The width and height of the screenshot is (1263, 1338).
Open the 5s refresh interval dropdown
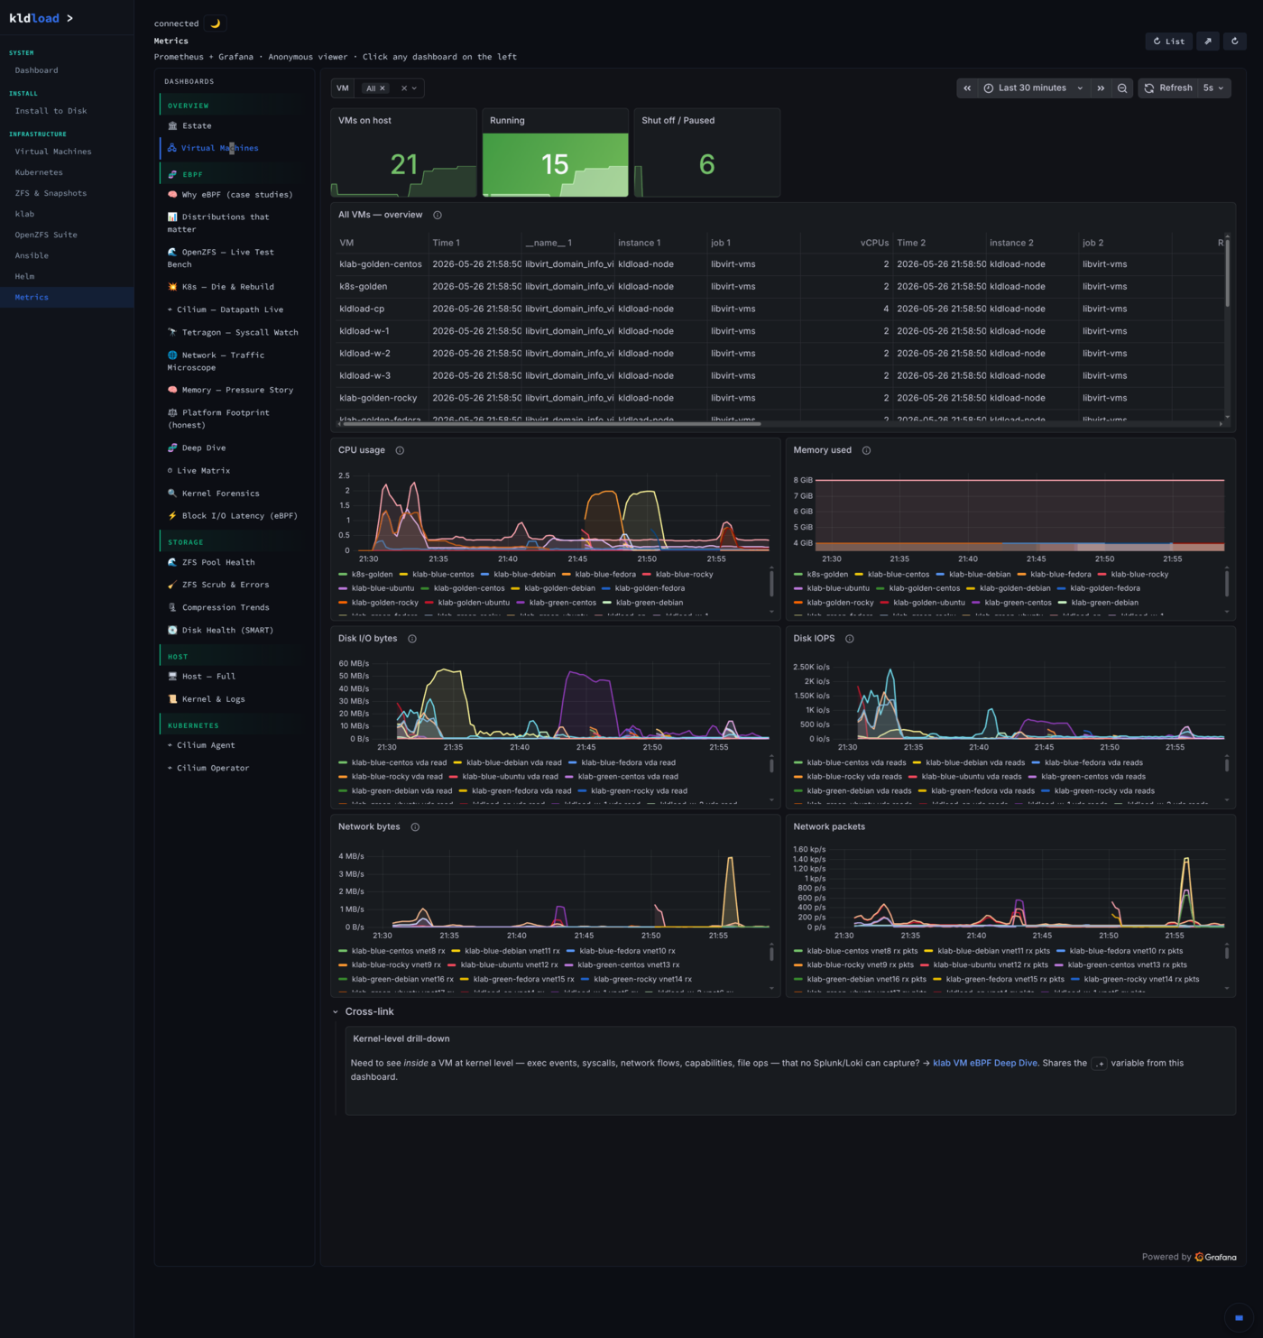click(1213, 88)
